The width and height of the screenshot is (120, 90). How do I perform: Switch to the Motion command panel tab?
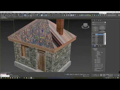[x=99, y=20]
